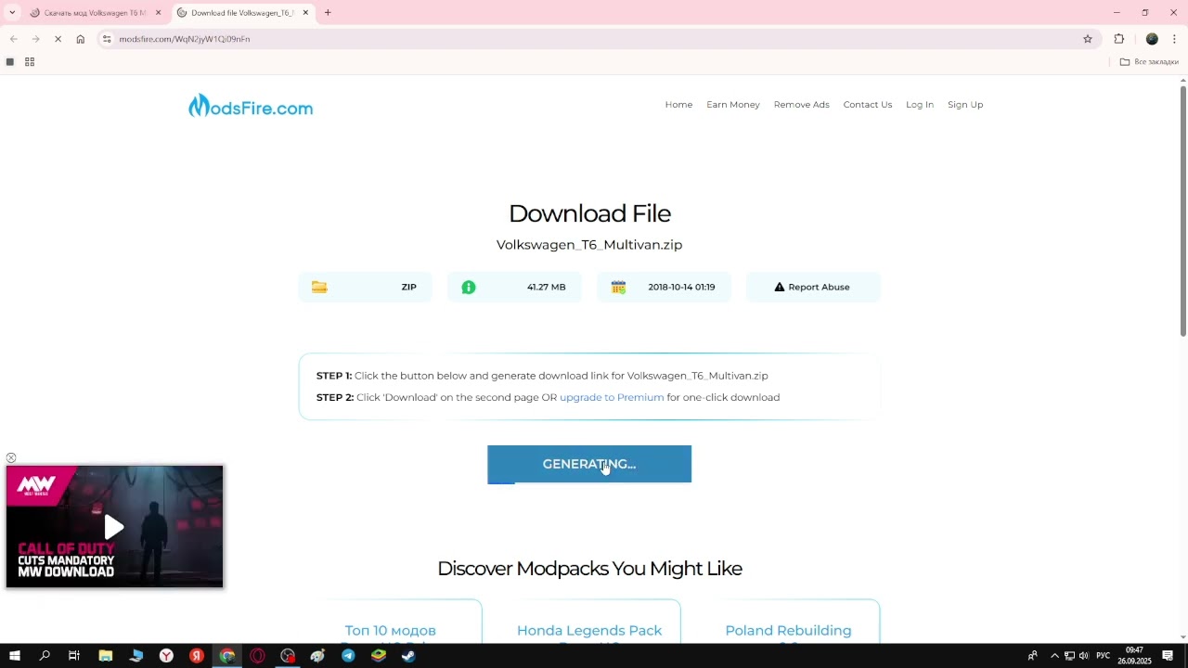The width and height of the screenshot is (1188, 668).
Task: Click the Log In link
Action: [920, 105]
